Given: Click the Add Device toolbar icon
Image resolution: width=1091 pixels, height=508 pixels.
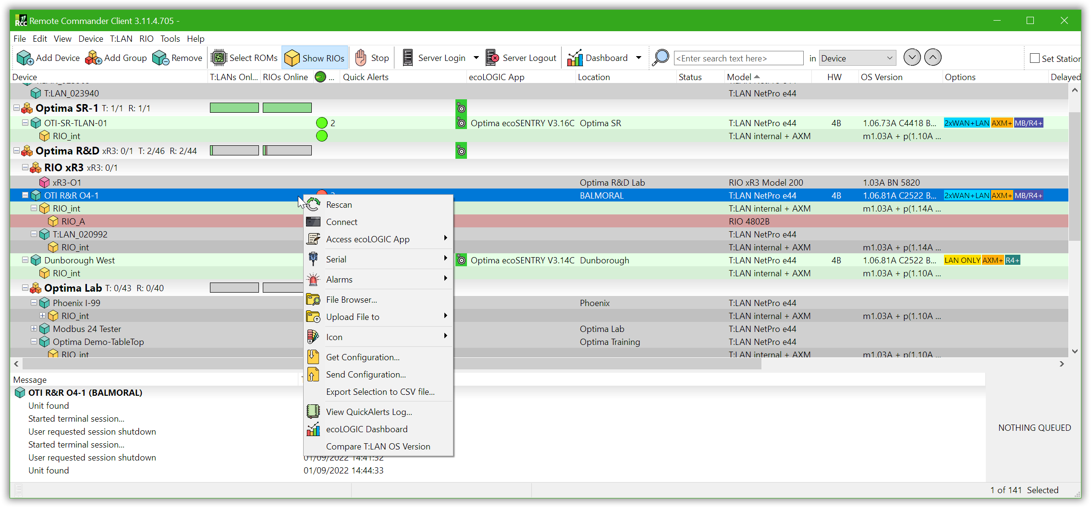Looking at the screenshot, I should click(x=25, y=58).
